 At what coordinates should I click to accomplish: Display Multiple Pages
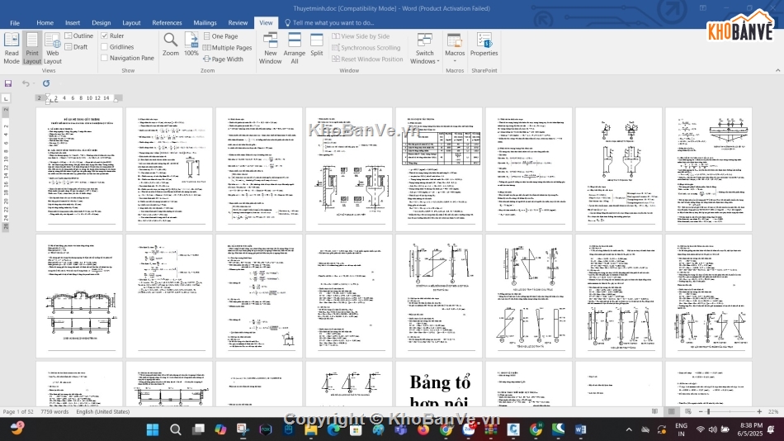(x=228, y=48)
